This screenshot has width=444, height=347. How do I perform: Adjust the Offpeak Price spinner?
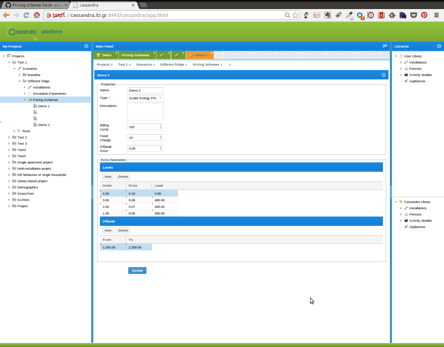[161, 149]
